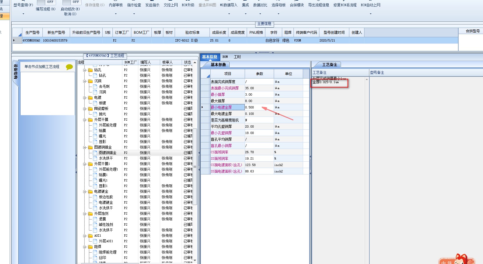Click the 图镀铜镍金 folder icon

tap(90, 147)
